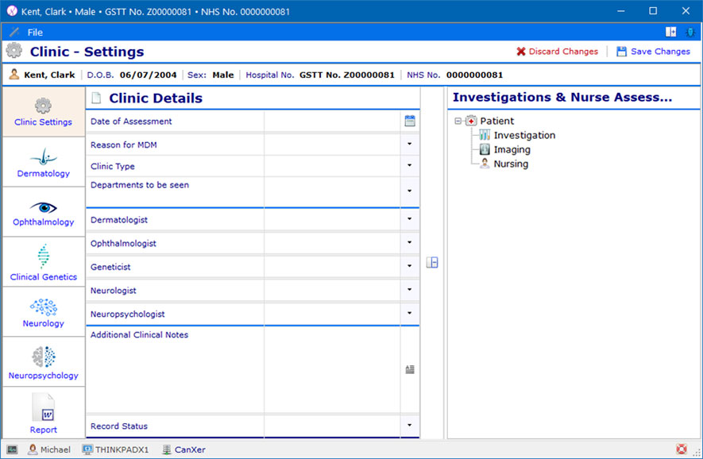Click the Clinic Settings gear icon in header
This screenshot has height=459, width=703.
14,51
